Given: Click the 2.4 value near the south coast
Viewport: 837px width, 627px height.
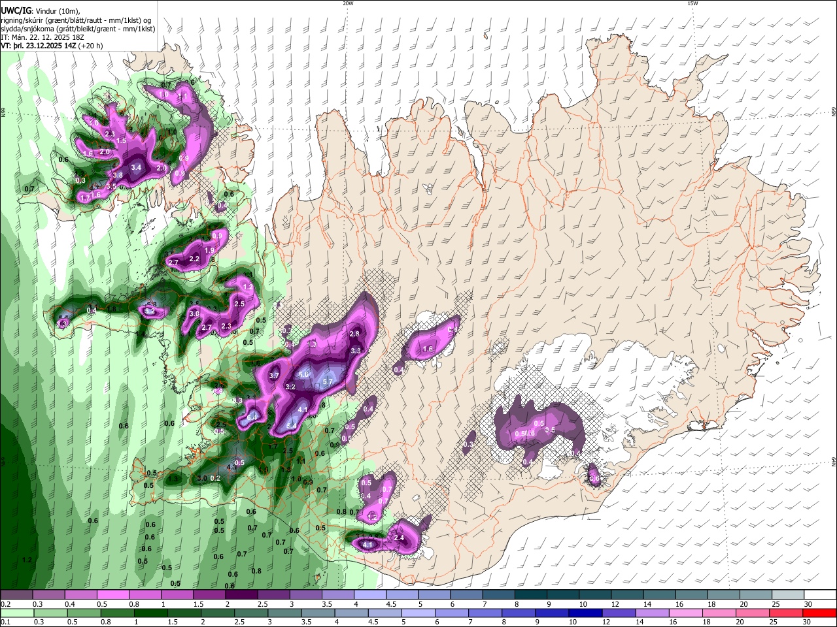Looking at the screenshot, I should point(400,538).
